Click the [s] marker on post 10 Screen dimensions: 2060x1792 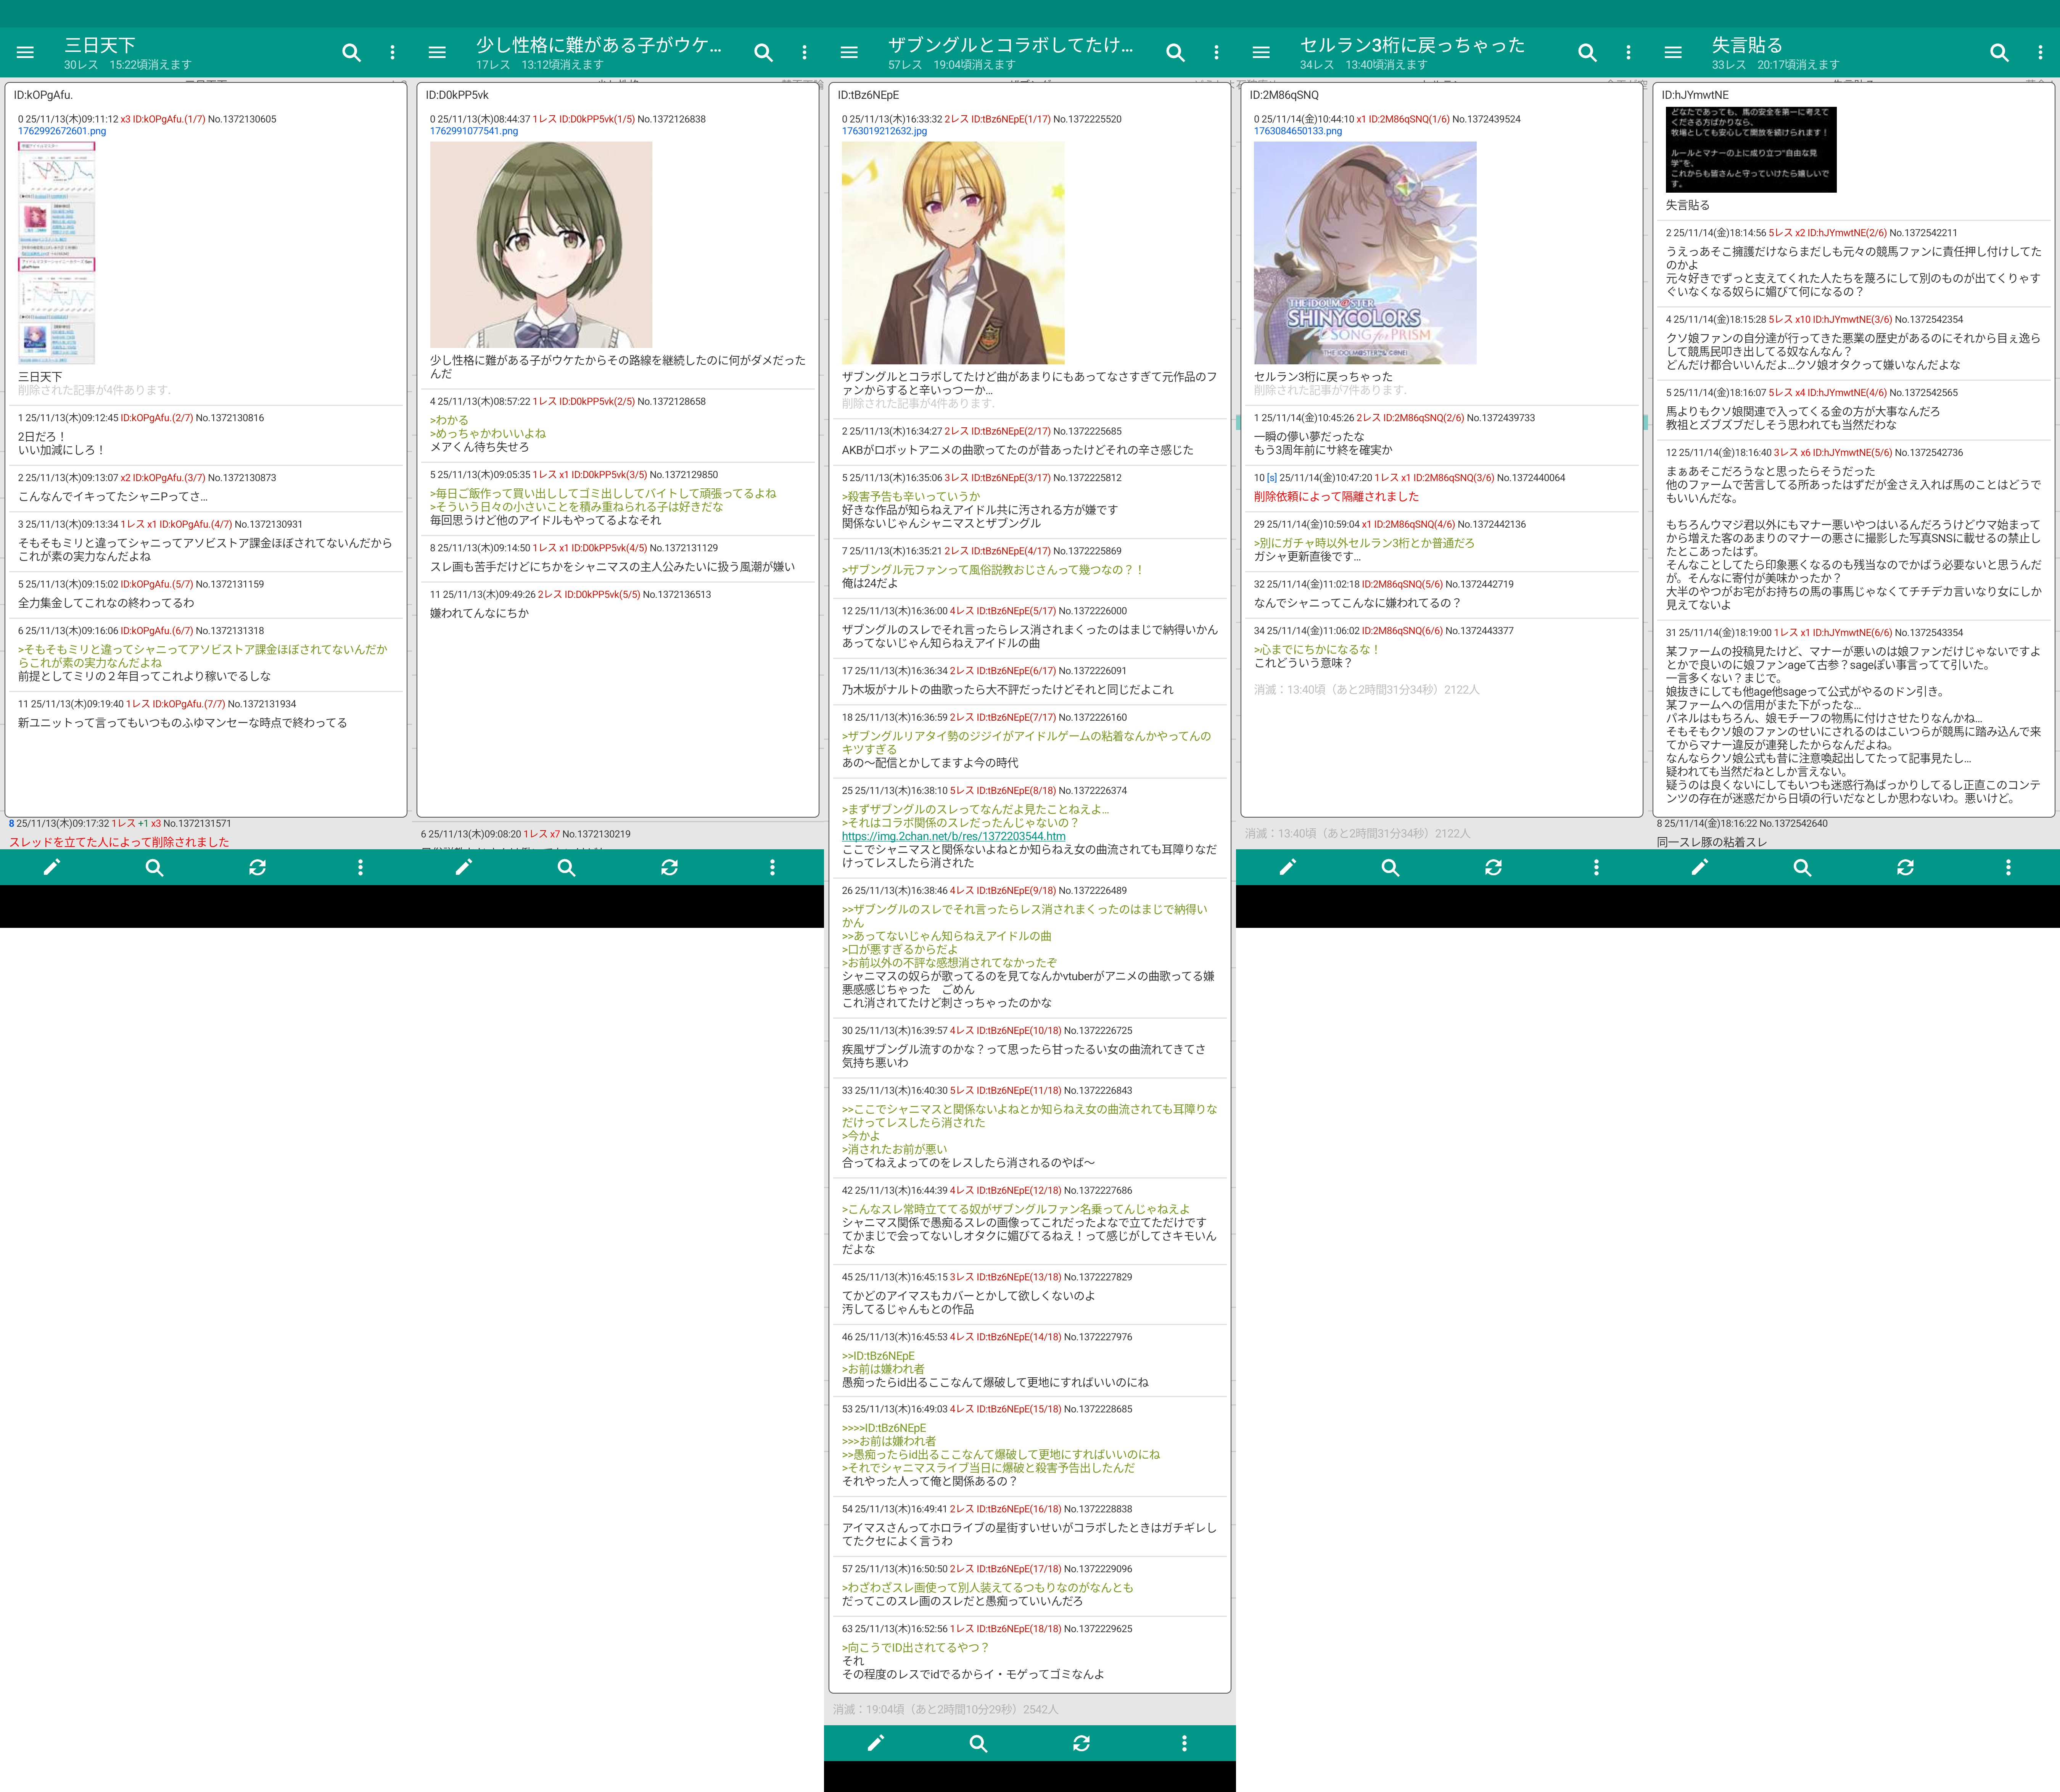click(1272, 478)
